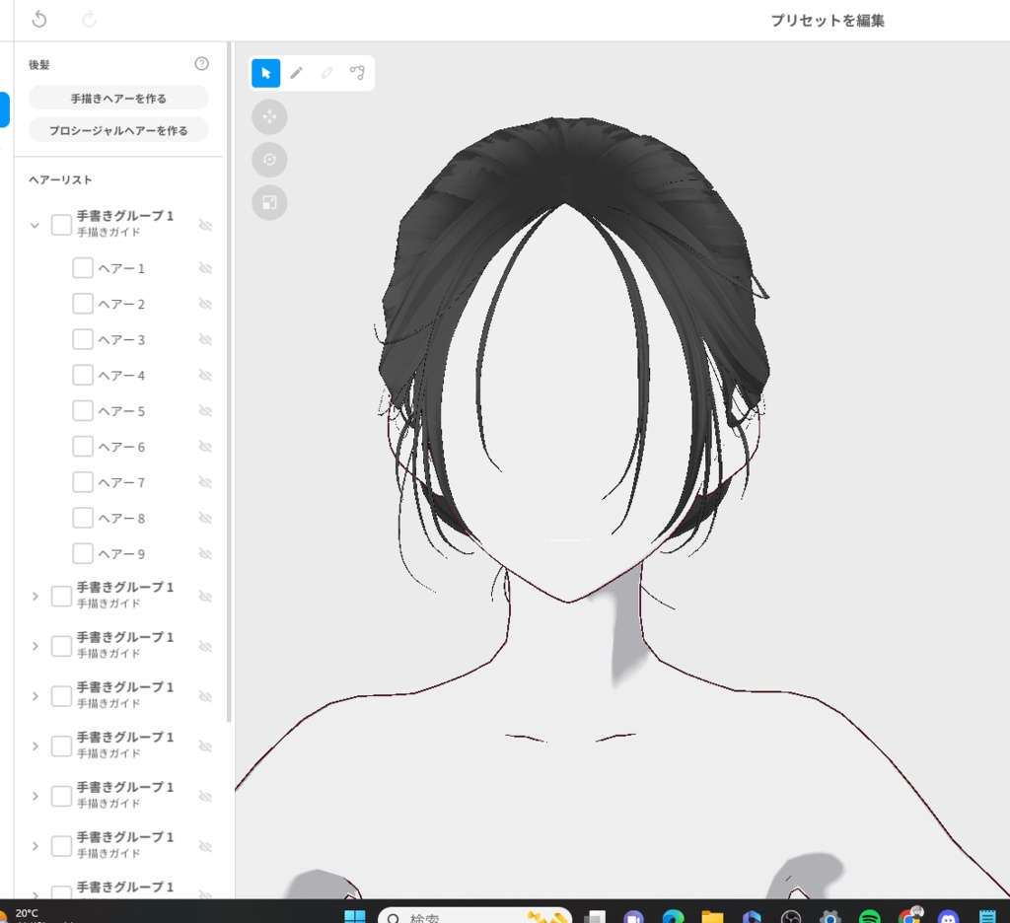Select the 後髪 section label
The width and height of the screenshot is (1010, 923).
39,64
